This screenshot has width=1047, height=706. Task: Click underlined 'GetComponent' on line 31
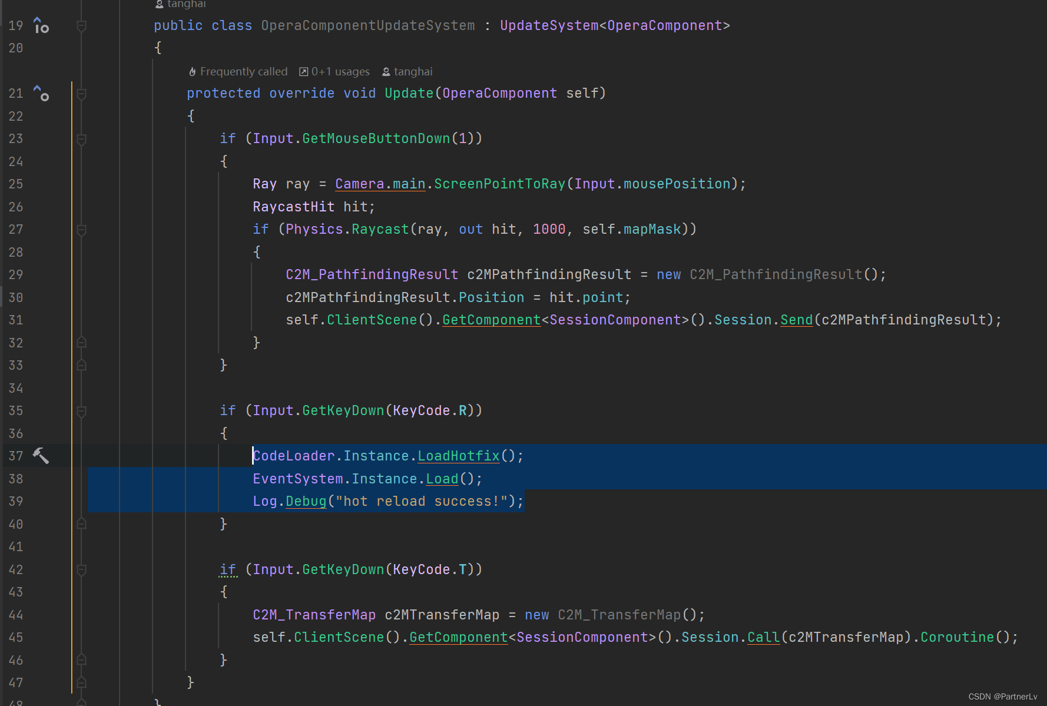[x=492, y=320]
